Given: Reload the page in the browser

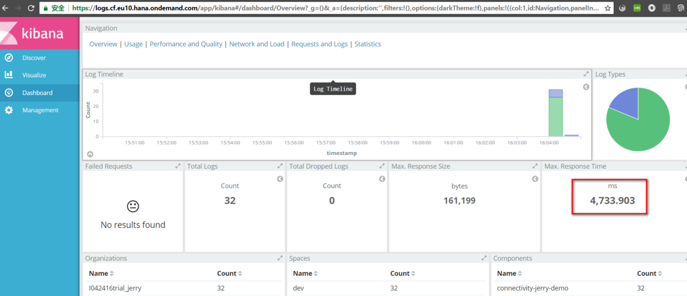Looking at the screenshot, I should (31, 8).
